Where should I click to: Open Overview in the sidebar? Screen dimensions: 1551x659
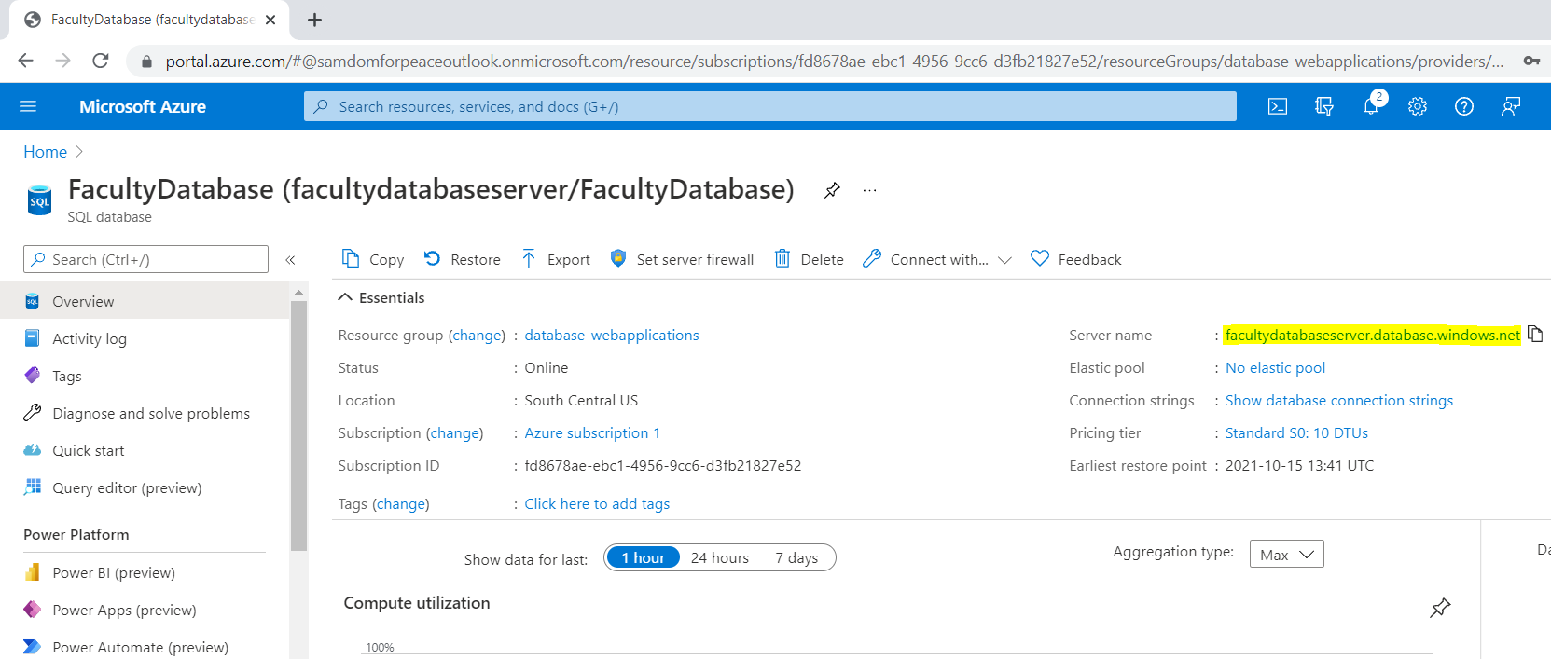(145, 301)
